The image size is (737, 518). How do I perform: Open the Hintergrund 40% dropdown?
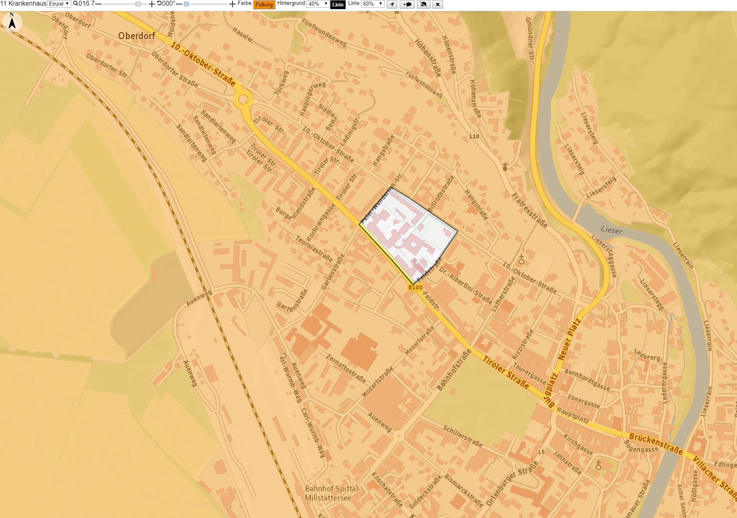pyautogui.click(x=318, y=4)
